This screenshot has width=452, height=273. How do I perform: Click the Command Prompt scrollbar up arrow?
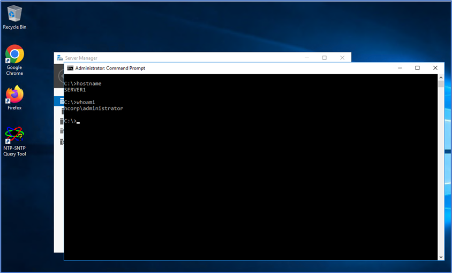click(x=441, y=77)
